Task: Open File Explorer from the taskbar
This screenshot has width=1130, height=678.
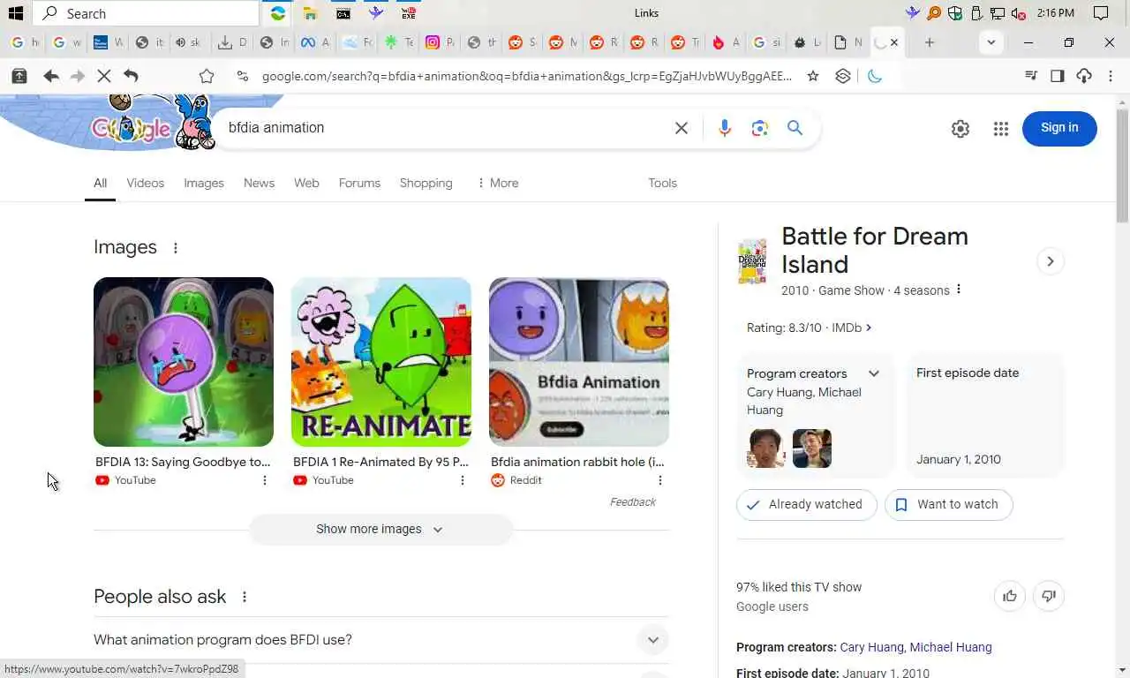Action: tap(310, 13)
